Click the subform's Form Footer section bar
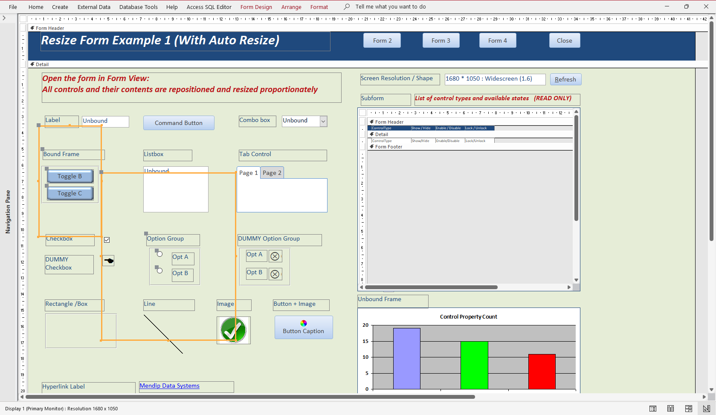716x415 pixels. 470,147
